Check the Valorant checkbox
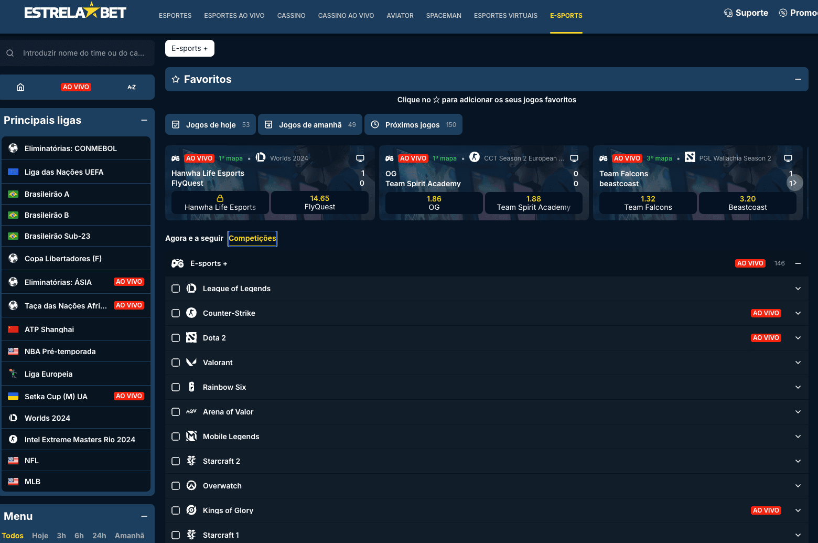Image resolution: width=818 pixels, height=543 pixels. click(176, 363)
